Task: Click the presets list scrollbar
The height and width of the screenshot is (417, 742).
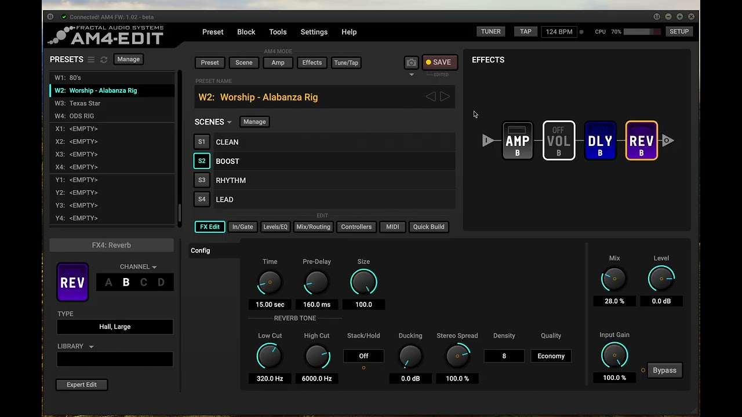Action: pyautogui.click(x=180, y=212)
